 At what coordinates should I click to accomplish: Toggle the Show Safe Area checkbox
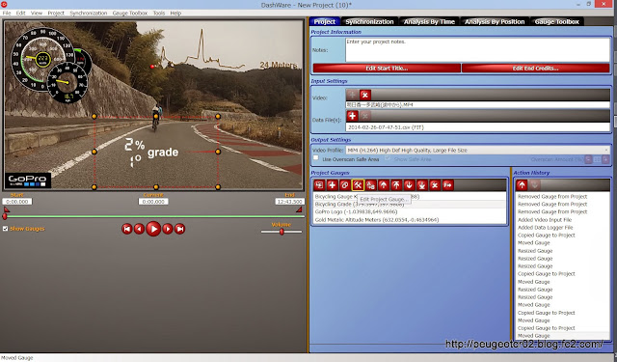coord(388,158)
